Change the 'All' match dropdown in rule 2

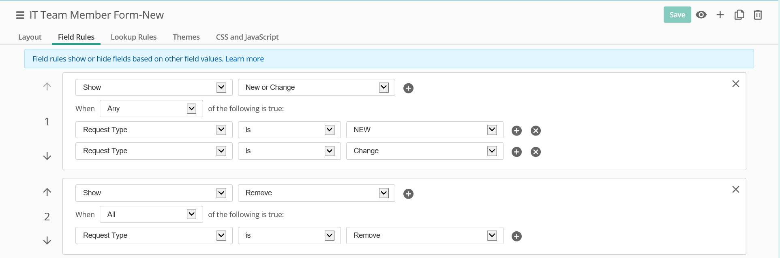191,214
